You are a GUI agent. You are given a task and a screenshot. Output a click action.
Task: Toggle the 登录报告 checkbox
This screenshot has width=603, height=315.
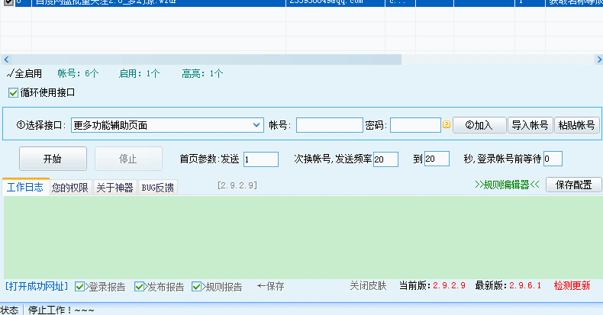coord(81,287)
